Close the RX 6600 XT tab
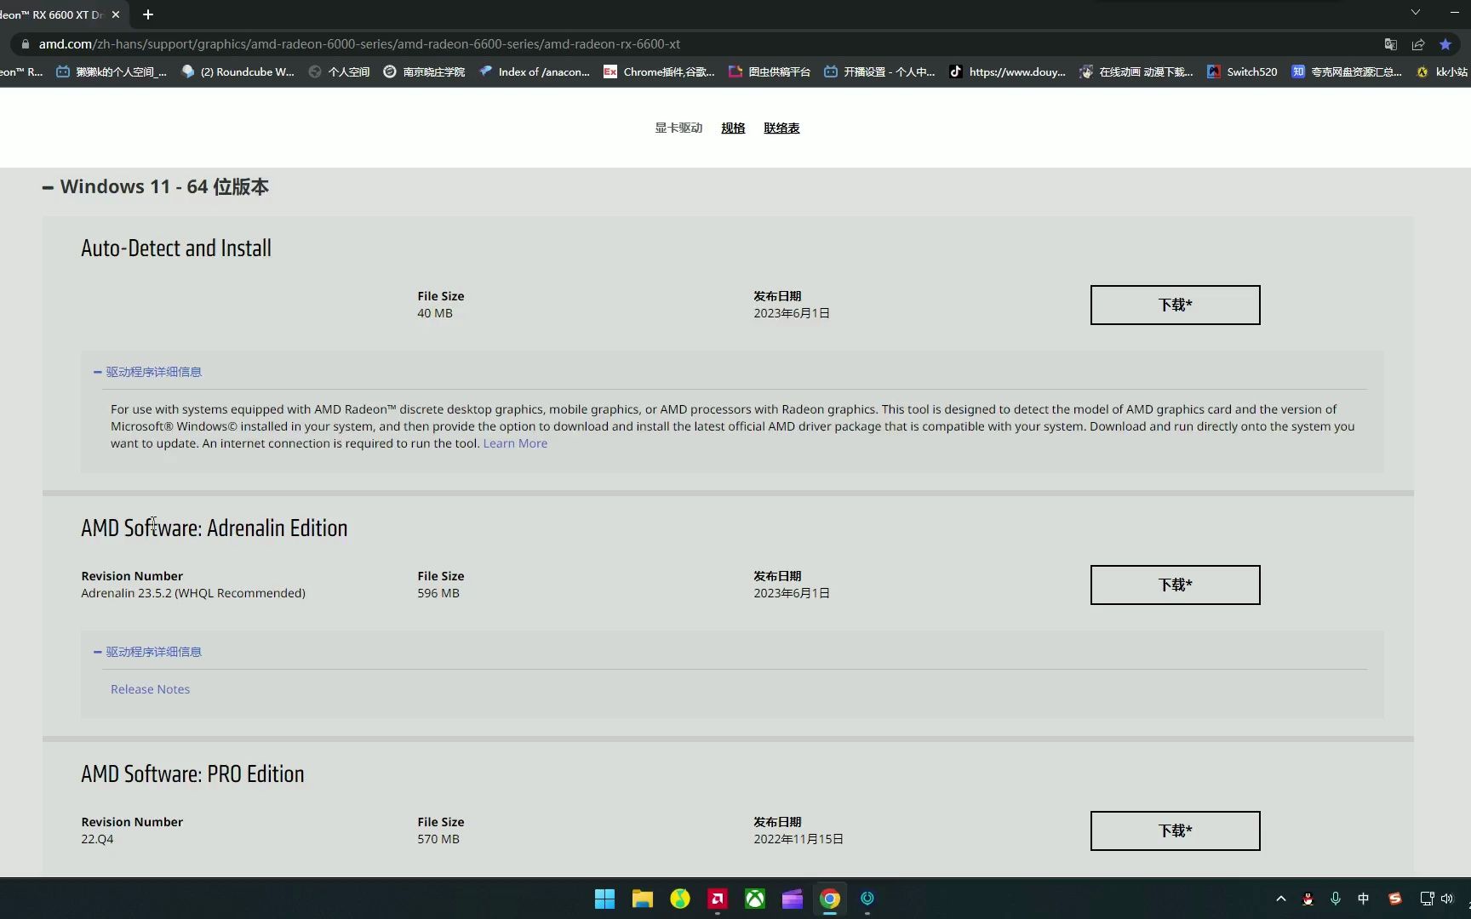Viewport: 1471px width, 919px height. point(116,14)
